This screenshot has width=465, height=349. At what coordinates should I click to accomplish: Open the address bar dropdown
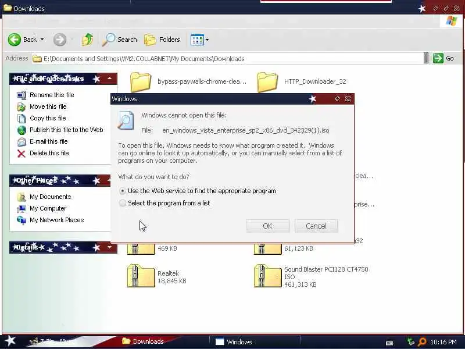(426, 58)
